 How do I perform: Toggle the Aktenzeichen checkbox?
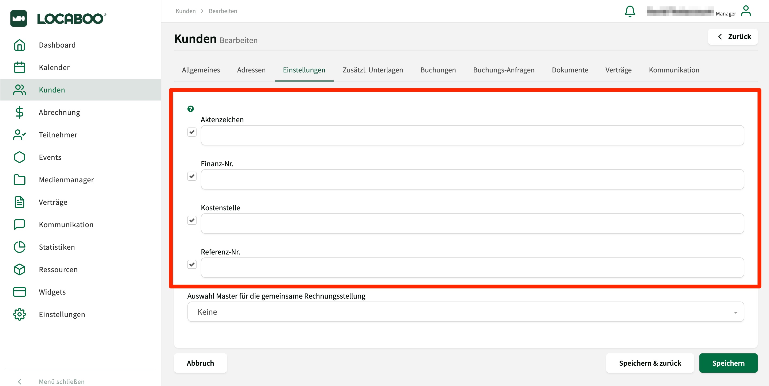192,132
